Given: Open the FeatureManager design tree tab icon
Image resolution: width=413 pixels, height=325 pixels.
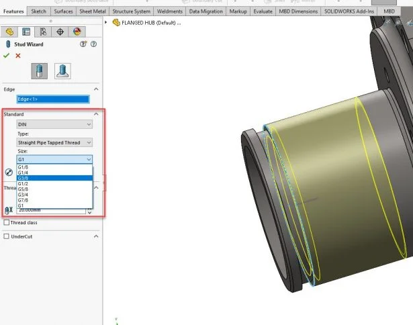Looking at the screenshot, I should pos(9,32).
